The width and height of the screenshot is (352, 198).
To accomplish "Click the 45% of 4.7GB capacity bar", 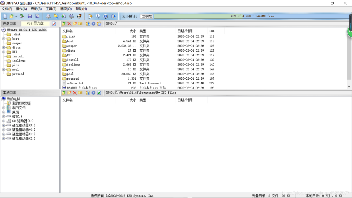I will click(252, 16).
